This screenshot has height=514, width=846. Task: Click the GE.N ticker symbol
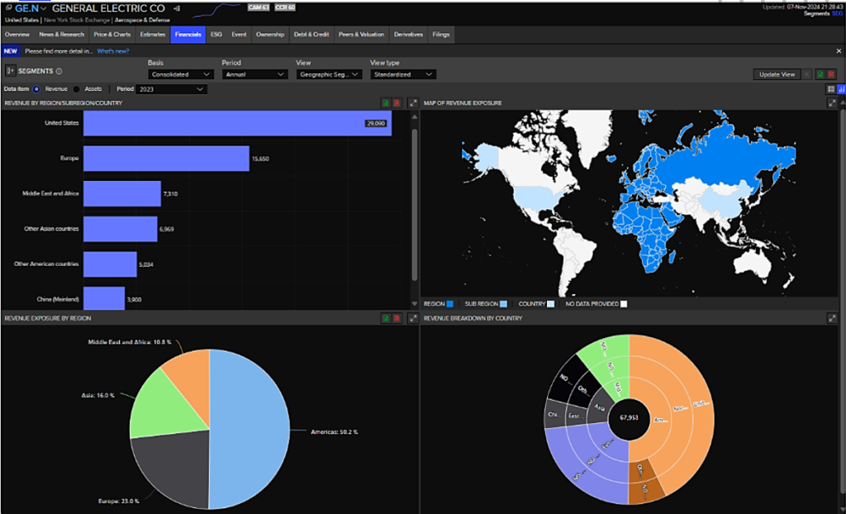coord(26,8)
